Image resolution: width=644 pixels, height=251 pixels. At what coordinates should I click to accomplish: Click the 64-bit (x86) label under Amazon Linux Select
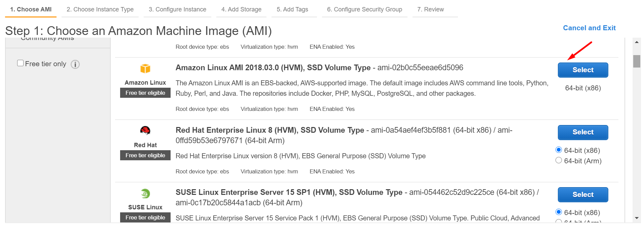[583, 88]
